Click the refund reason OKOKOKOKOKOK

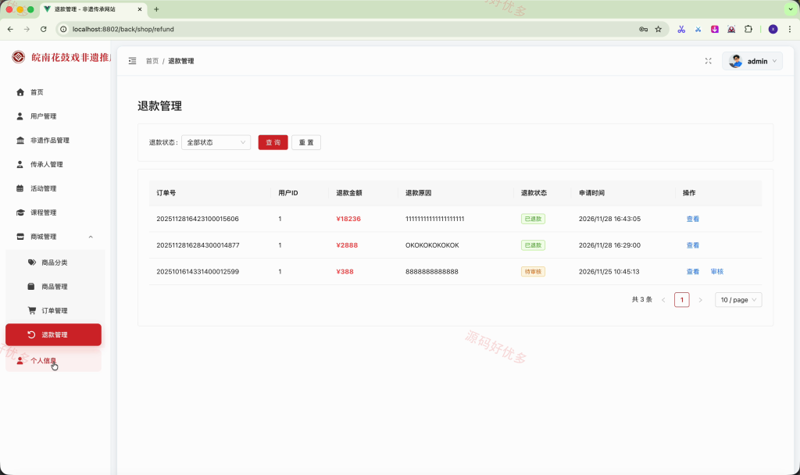tap(432, 245)
